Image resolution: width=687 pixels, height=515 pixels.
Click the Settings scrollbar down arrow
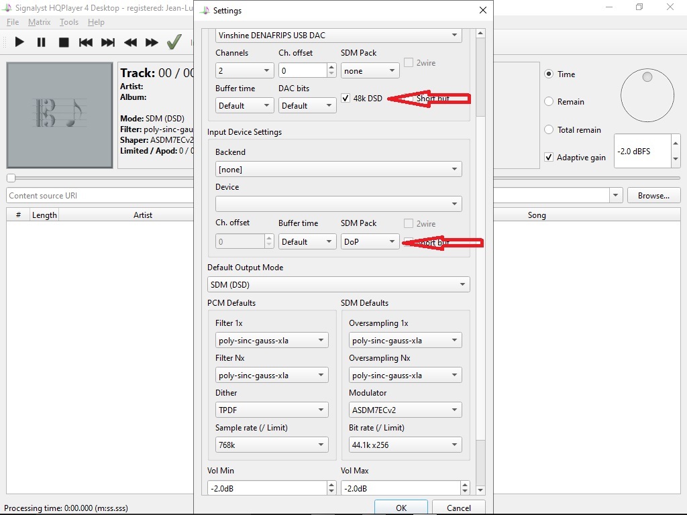(x=480, y=490)
